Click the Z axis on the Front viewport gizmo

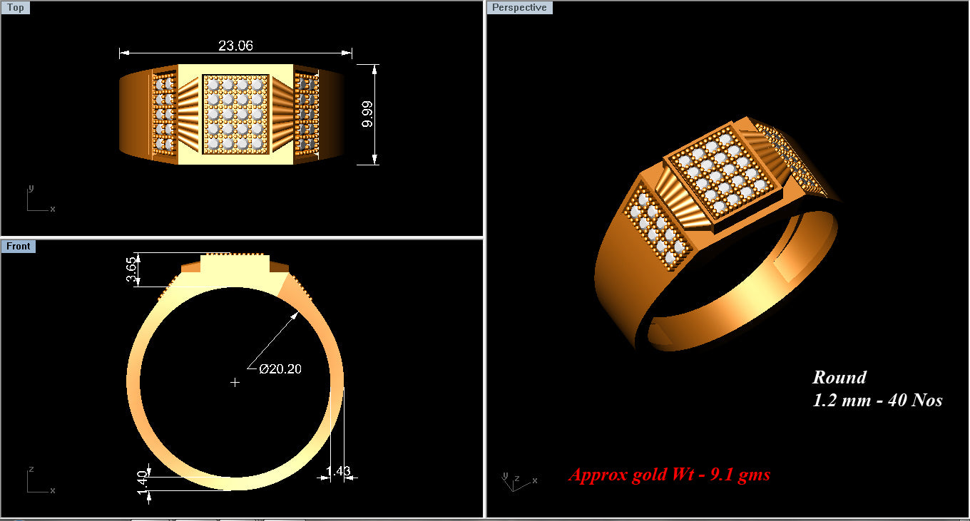[x=31, y=468]
